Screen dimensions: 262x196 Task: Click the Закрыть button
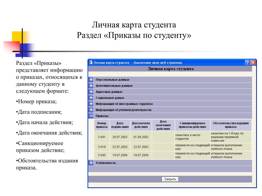coord(170,179)
